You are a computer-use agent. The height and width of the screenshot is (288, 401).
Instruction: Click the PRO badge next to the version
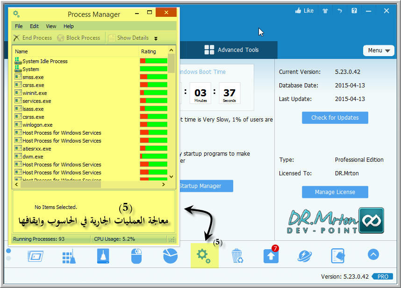click(383, 276)
